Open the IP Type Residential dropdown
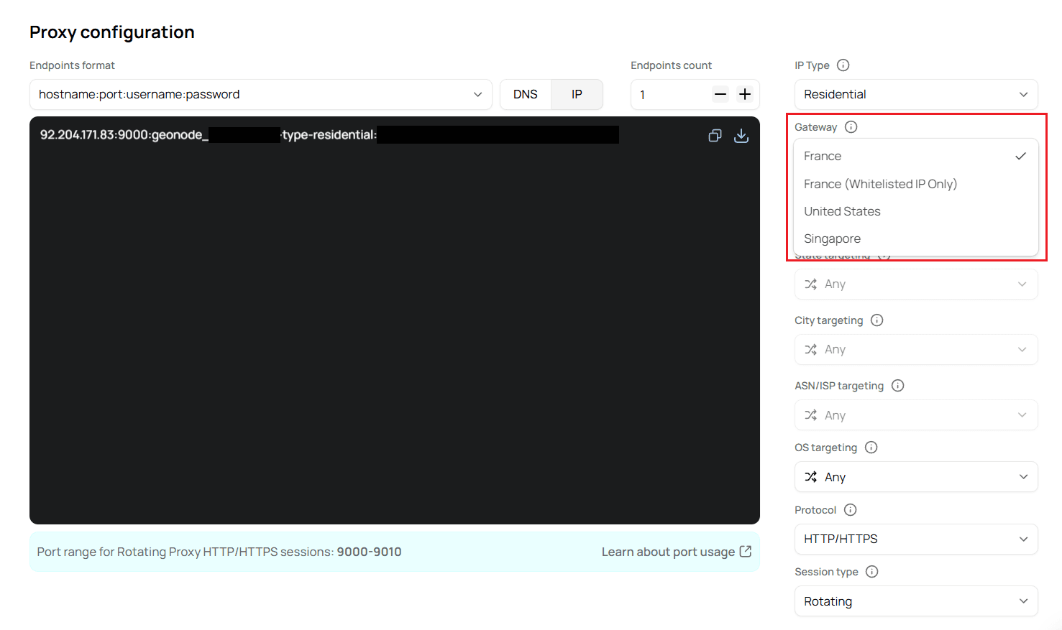 916,94
